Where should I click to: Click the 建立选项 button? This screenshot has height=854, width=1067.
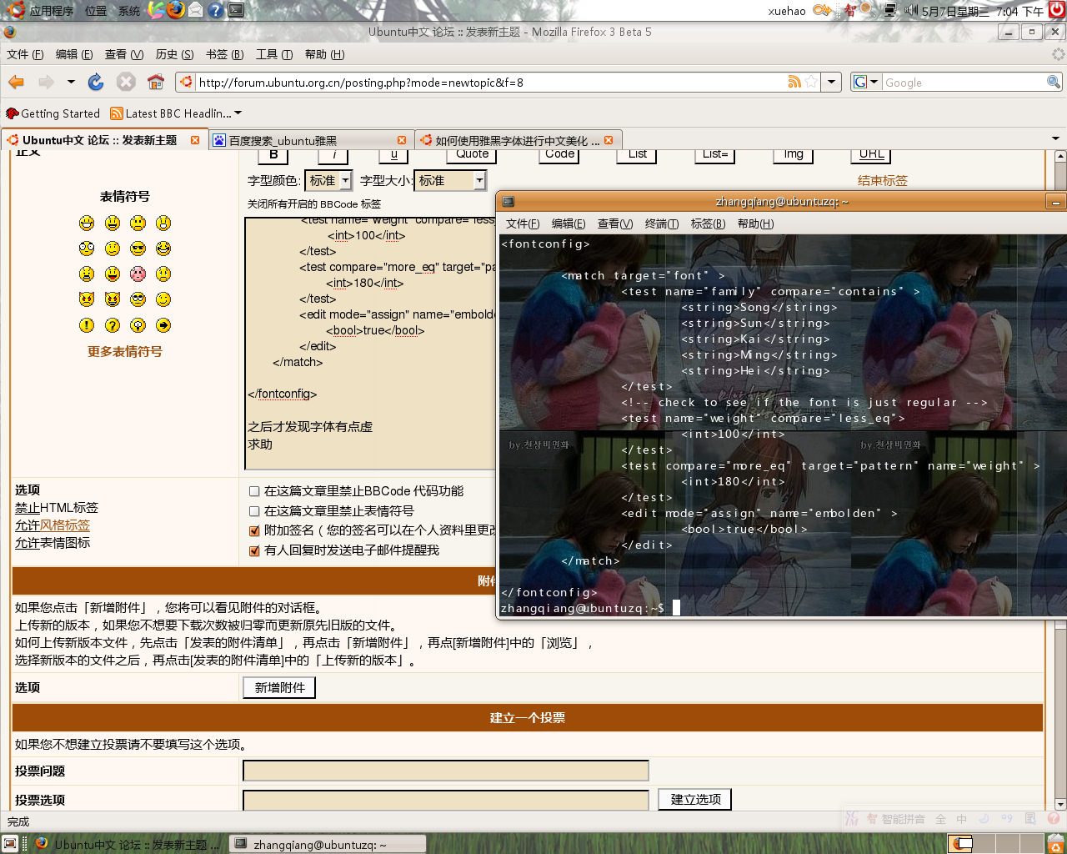pos(695,800)
